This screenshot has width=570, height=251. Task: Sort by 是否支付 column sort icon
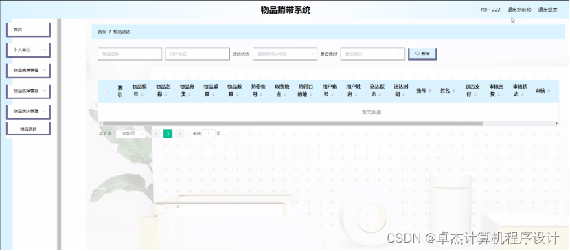[x=475, y=94]
